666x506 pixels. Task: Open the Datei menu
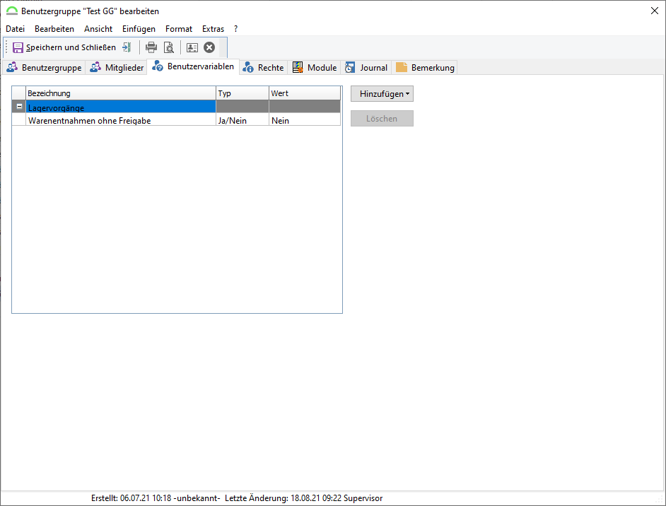16,29
